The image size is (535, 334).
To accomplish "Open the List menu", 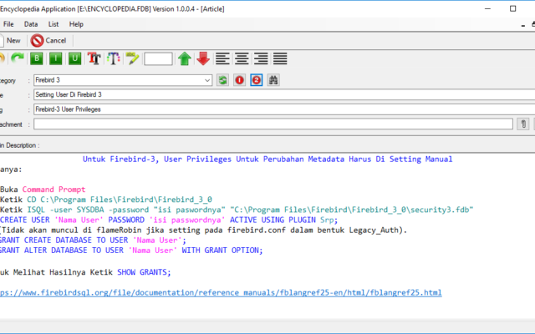I will (x=53, y=24).
